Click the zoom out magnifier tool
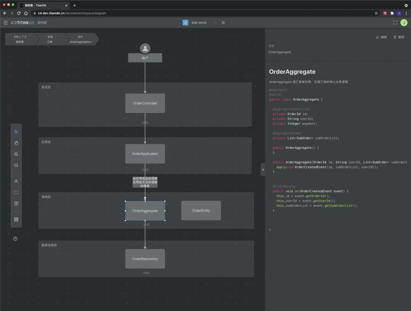 pos(16,166)
